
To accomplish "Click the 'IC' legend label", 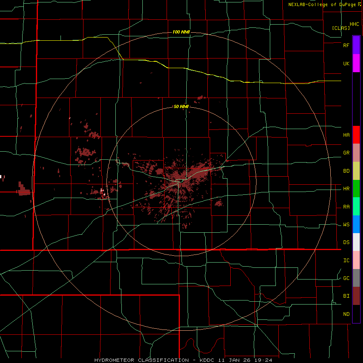I will [346, 261].
